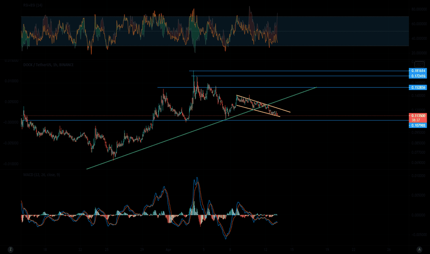Select the 0.172416 price level label
430x254 pixels.
(x=418, y=76)
